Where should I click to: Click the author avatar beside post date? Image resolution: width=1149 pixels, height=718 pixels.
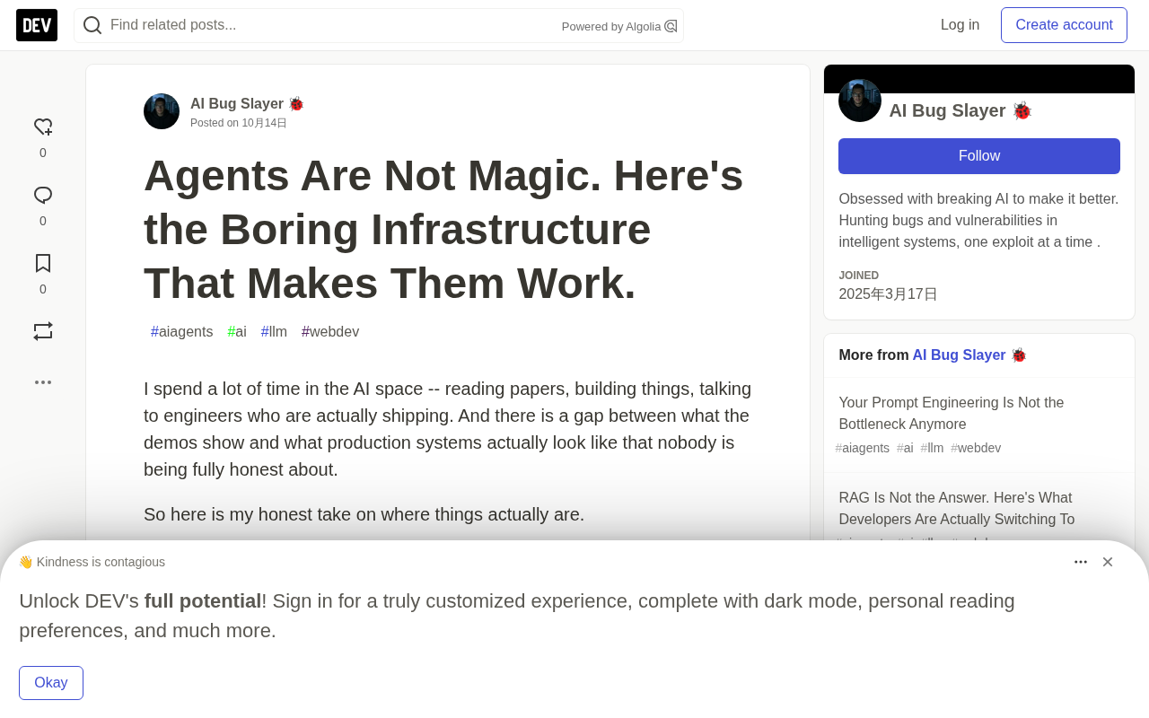[x=162, y=111]
